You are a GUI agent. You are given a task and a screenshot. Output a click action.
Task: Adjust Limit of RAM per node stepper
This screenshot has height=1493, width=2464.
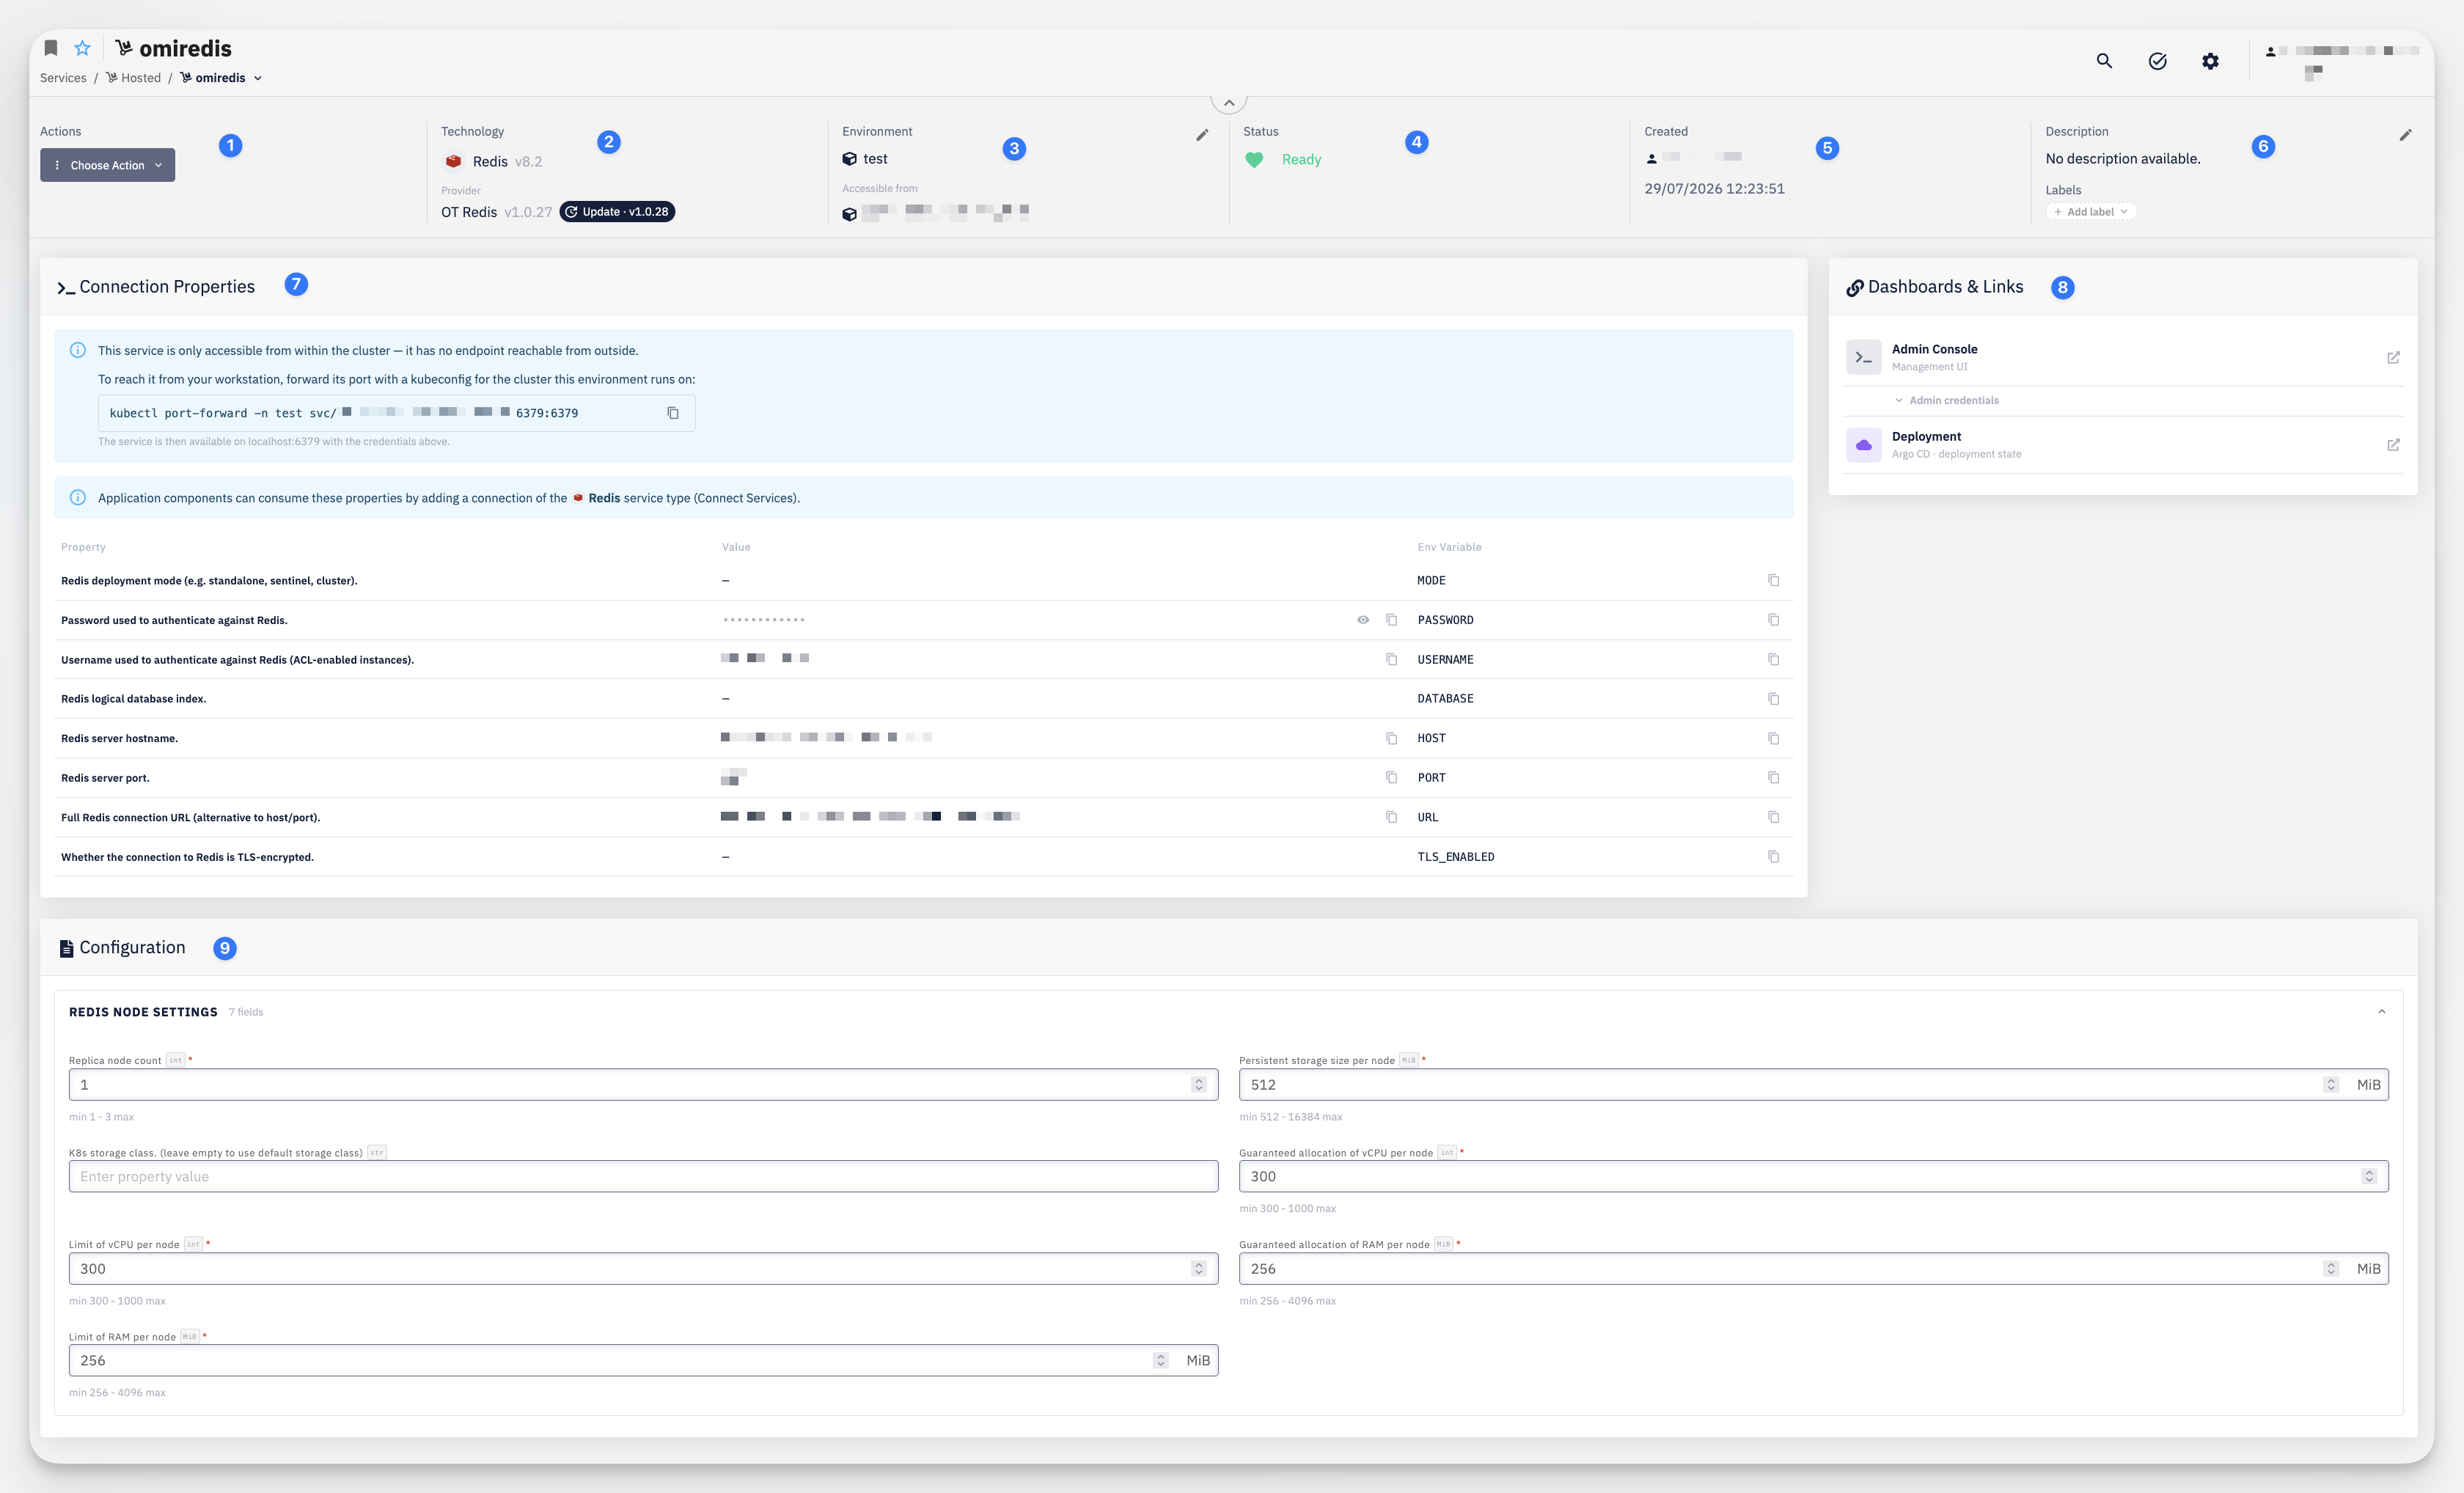pos(1160,1361)
